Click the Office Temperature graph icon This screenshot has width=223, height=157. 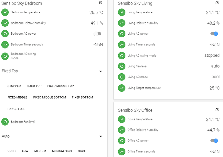tap(122, 119)
